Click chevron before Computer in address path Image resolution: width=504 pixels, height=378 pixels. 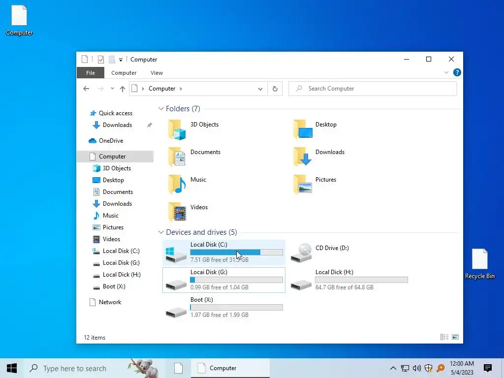click(x=143, y=89)
